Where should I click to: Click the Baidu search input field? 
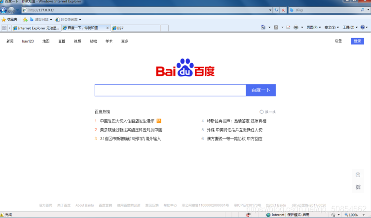coord(170,90)
